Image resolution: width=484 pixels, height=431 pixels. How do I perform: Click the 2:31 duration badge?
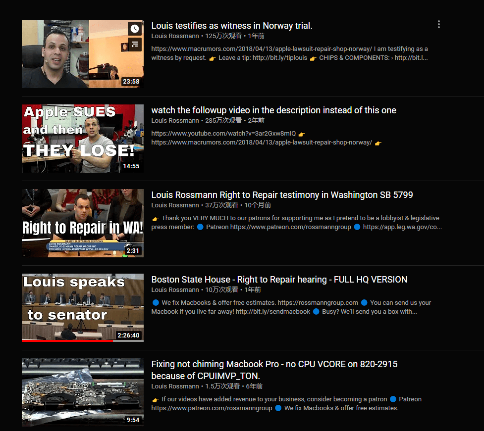click(133, 251)
